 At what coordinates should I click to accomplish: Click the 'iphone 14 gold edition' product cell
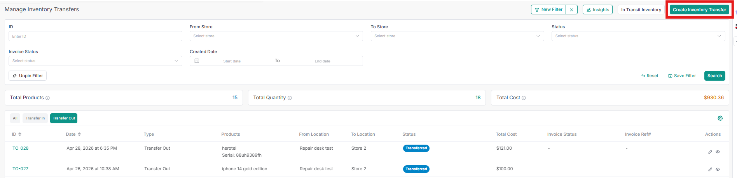pos(245,169)
